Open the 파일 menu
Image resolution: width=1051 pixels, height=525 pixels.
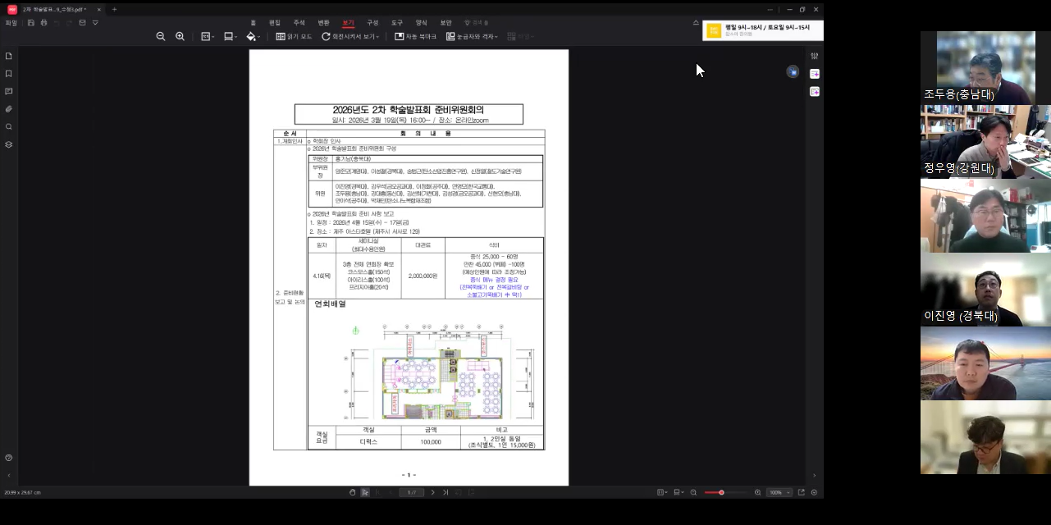pyautogui.click(x=11, y=23)
